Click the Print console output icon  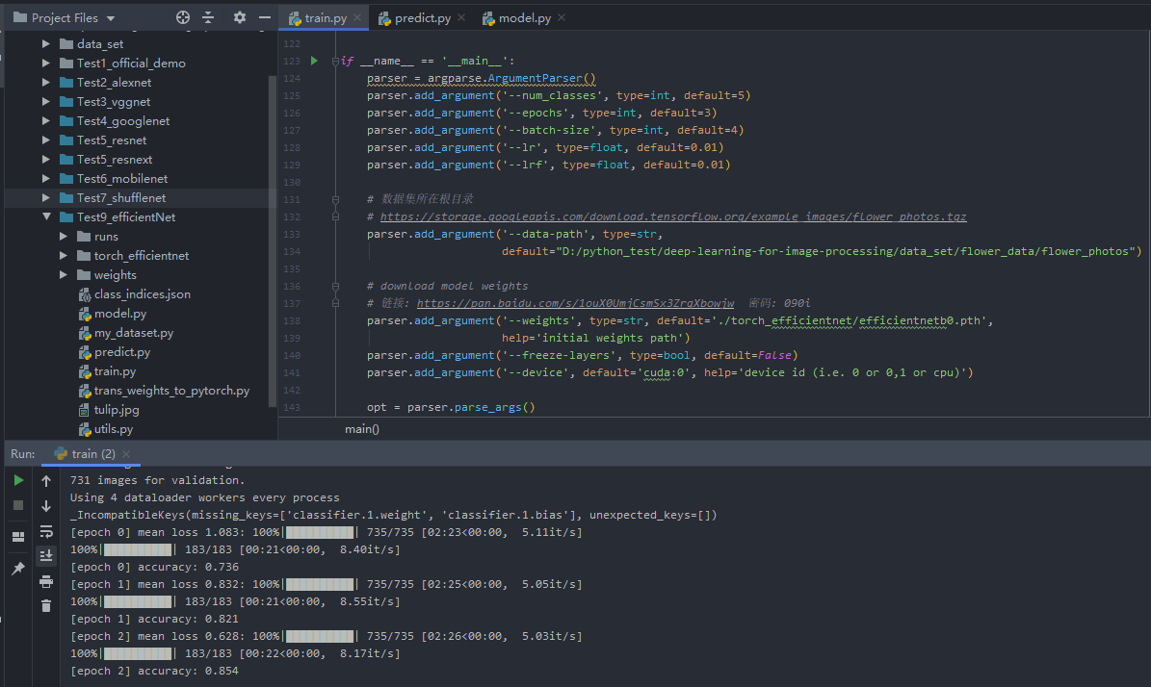(x=45, y=581)
